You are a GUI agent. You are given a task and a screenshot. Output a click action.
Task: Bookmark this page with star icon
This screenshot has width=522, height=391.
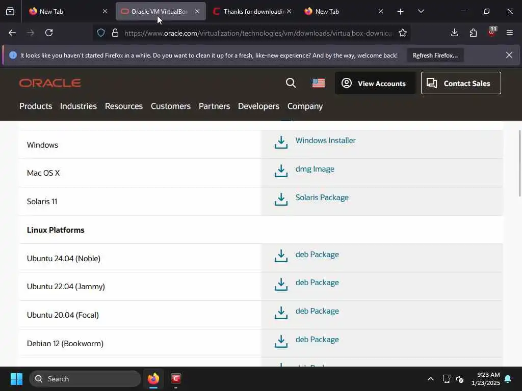[x=403, y=33]
